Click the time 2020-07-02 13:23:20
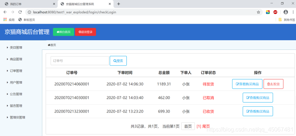This screenshot has height=136, width=296. 125,111
